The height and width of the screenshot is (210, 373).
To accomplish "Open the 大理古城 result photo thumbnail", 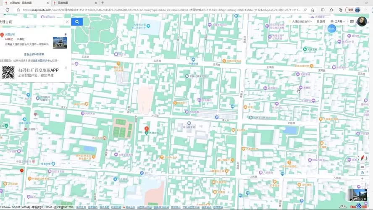I will 60,42.
